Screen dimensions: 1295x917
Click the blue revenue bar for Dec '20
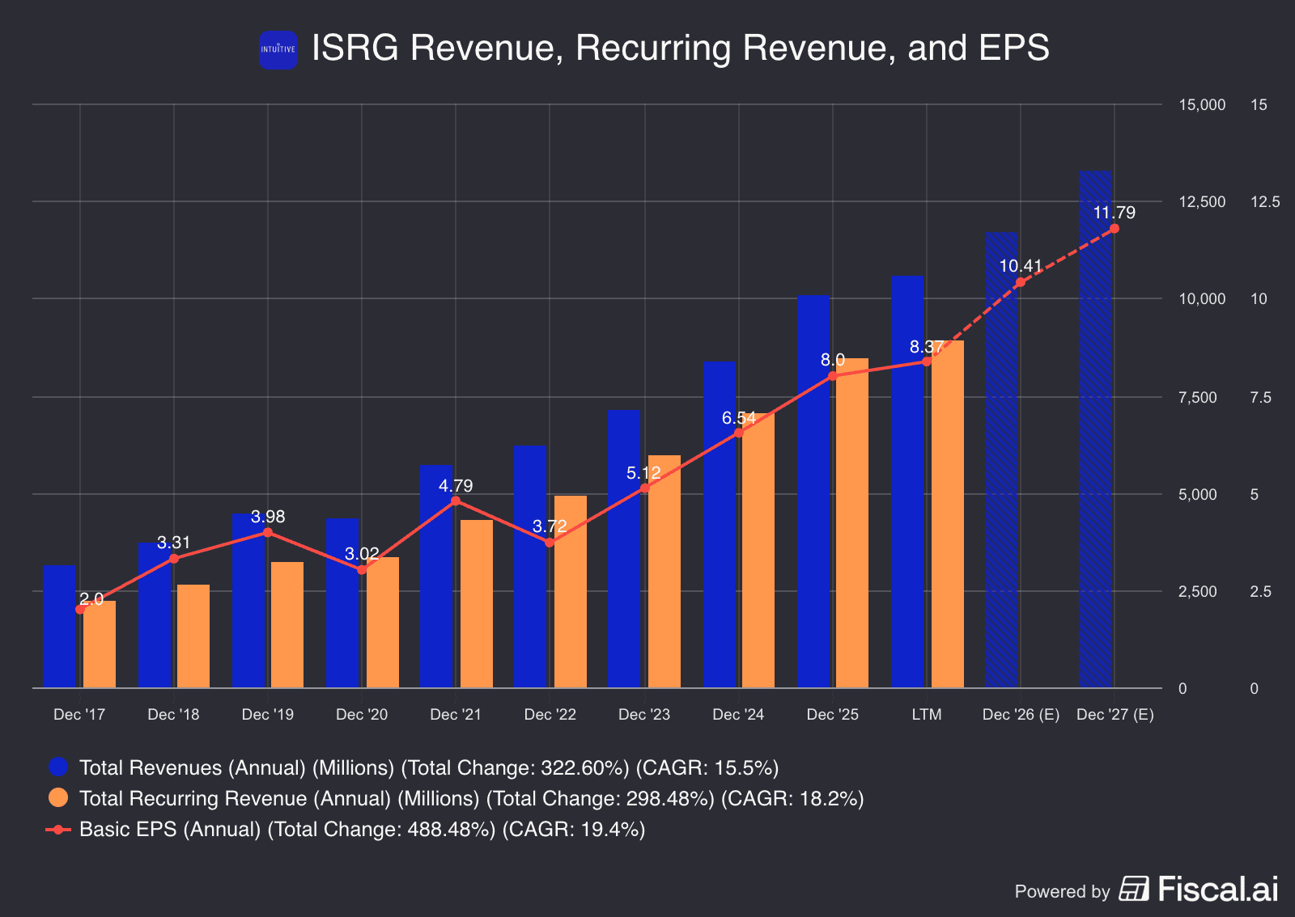[x=342, y=603]
